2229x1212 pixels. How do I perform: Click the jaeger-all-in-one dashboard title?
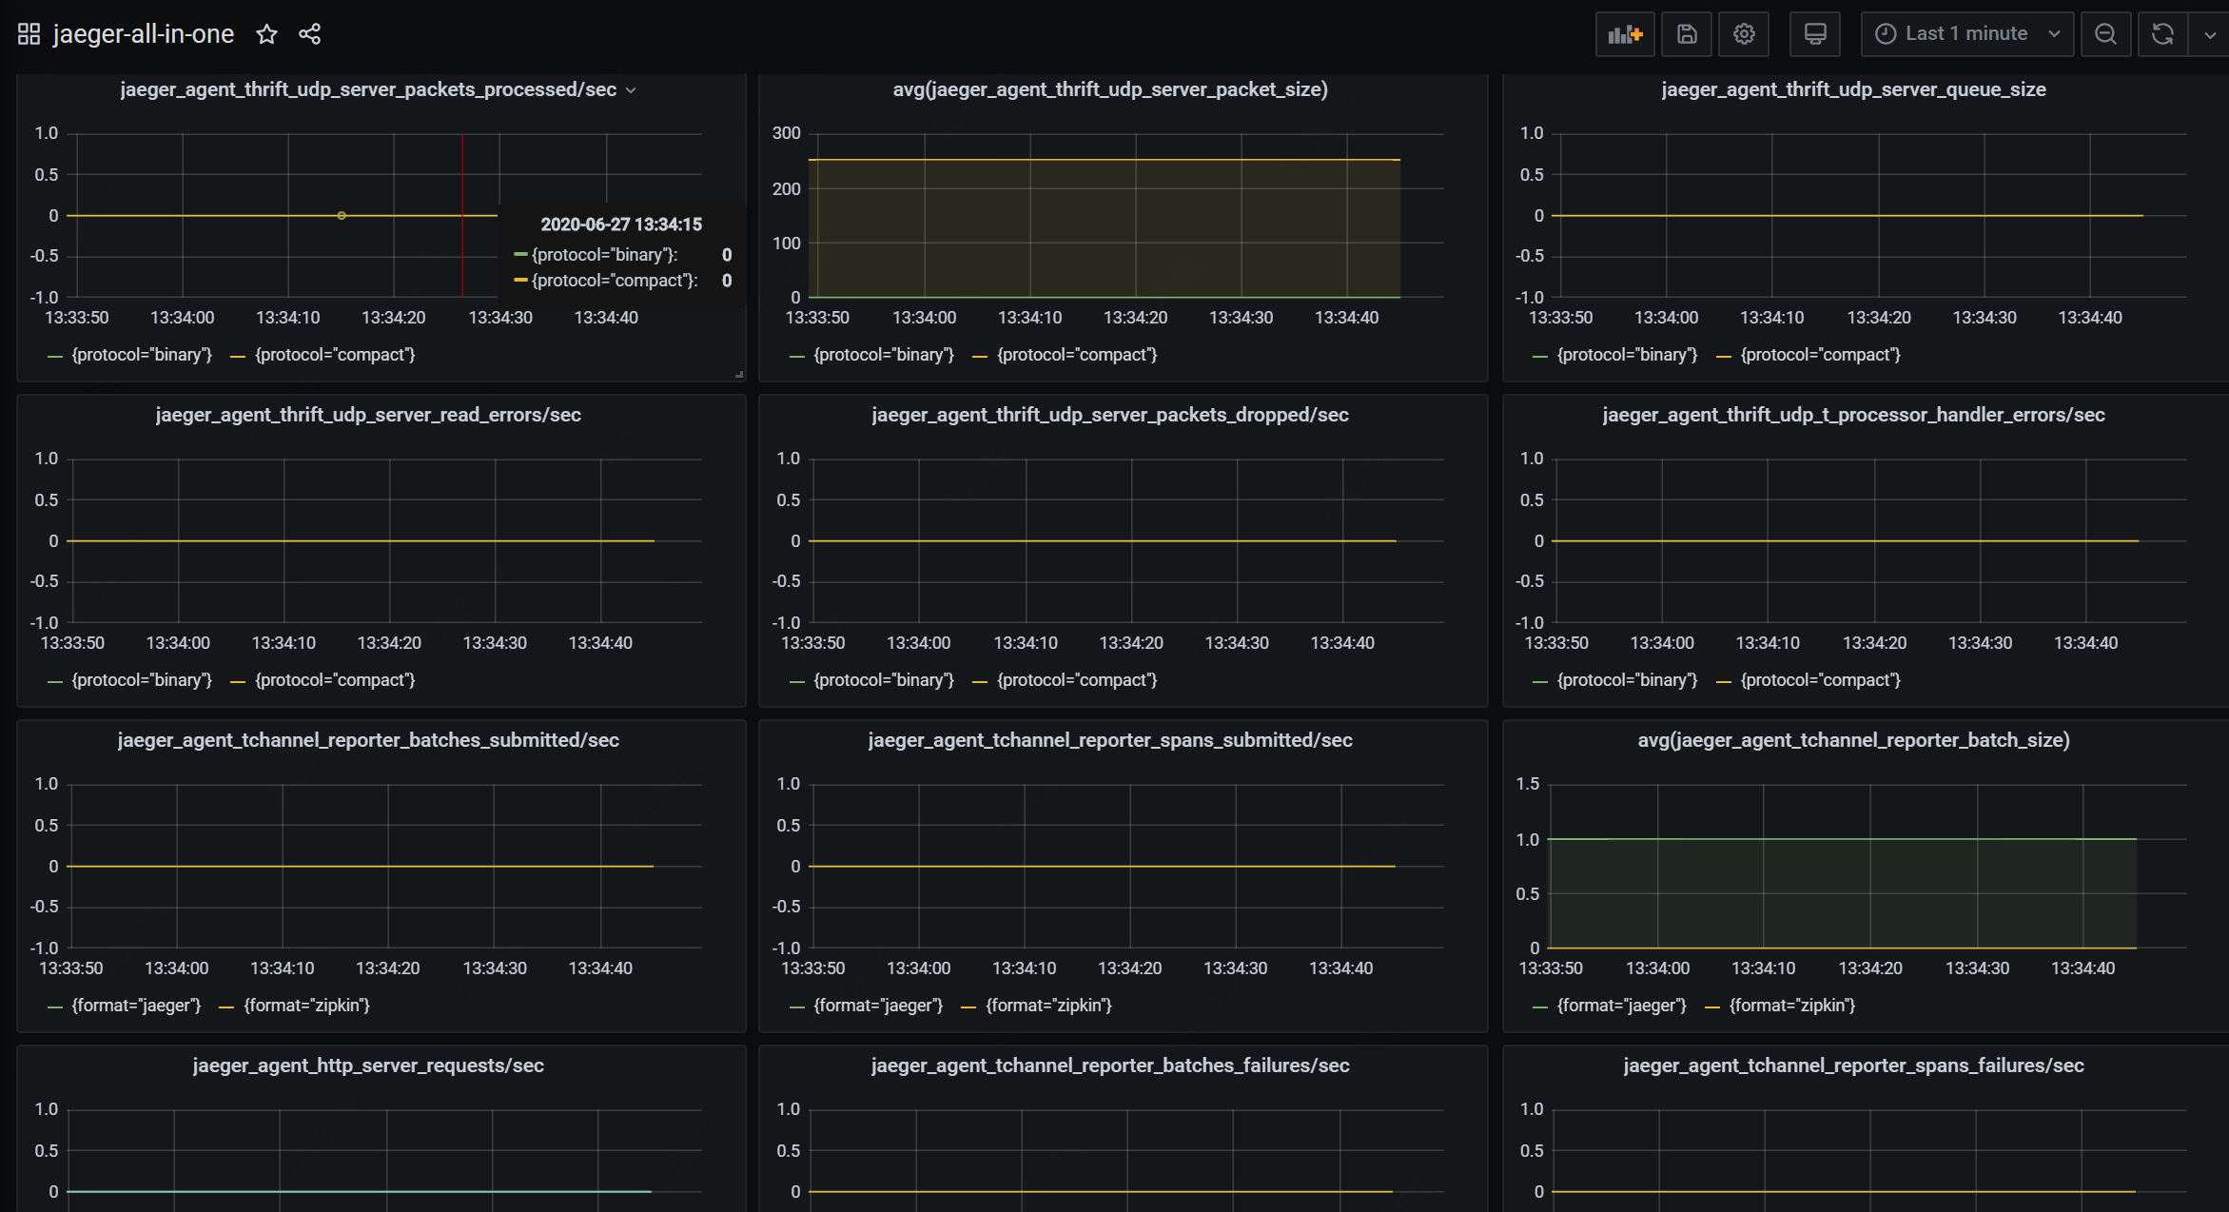[x=143, y=34]
